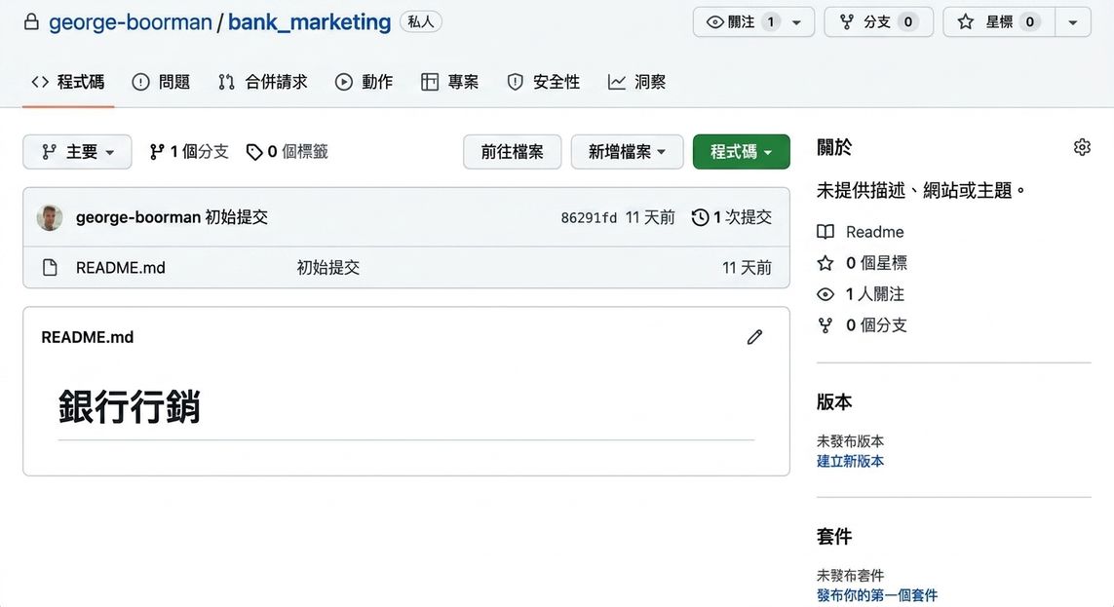Image resolution: width=1114 pixels, height=607 pixels.
Task: Click the Readme link in About sidebar
Action: [874, 232]
